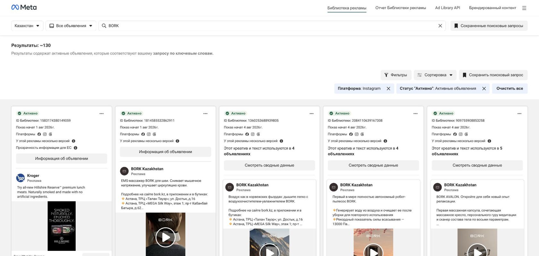The height and width of the screenshot is (256, 539).
Task: Open the hamburger menu in the header
Action: 524,8
